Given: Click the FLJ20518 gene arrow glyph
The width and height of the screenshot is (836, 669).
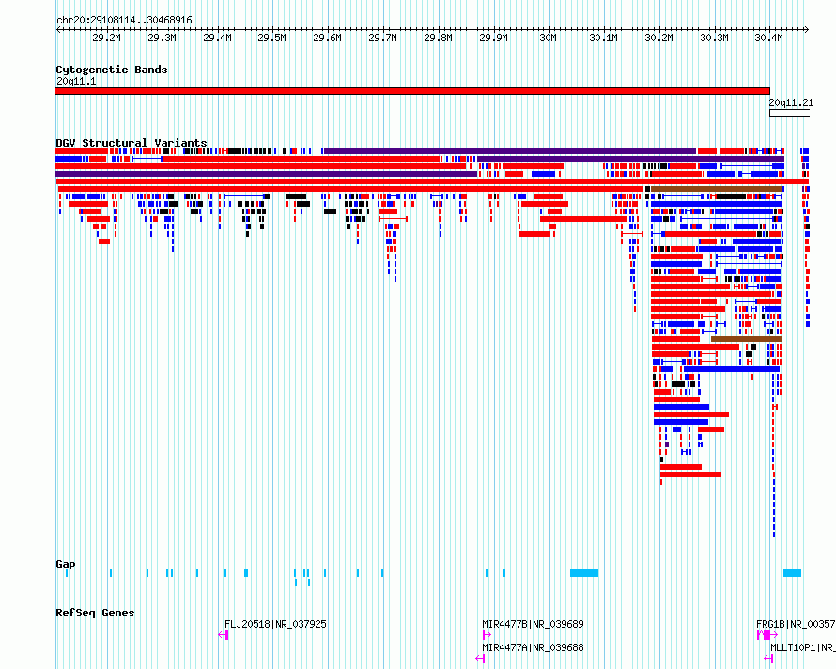Looking at the screenshot, I should pyautogui.click(x=224, y=635).
